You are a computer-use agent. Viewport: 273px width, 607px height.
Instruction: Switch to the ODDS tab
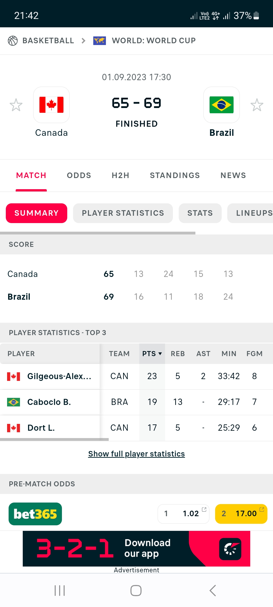pyautogui.click(x=79, y=175)
